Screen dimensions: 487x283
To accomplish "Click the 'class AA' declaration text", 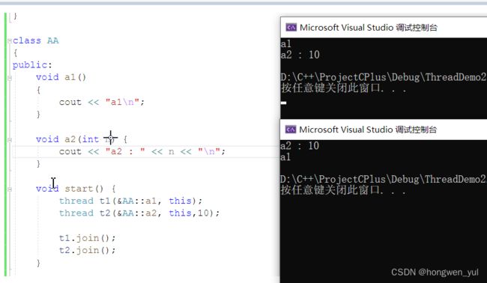I will tap(36, 40).
